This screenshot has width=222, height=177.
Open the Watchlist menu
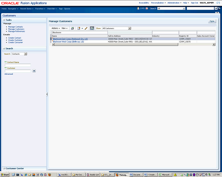pyautogui.click(x=52, y=9)
